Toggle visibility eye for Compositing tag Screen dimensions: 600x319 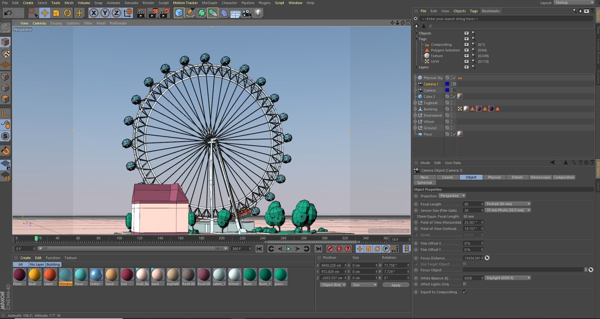(466, 45)
